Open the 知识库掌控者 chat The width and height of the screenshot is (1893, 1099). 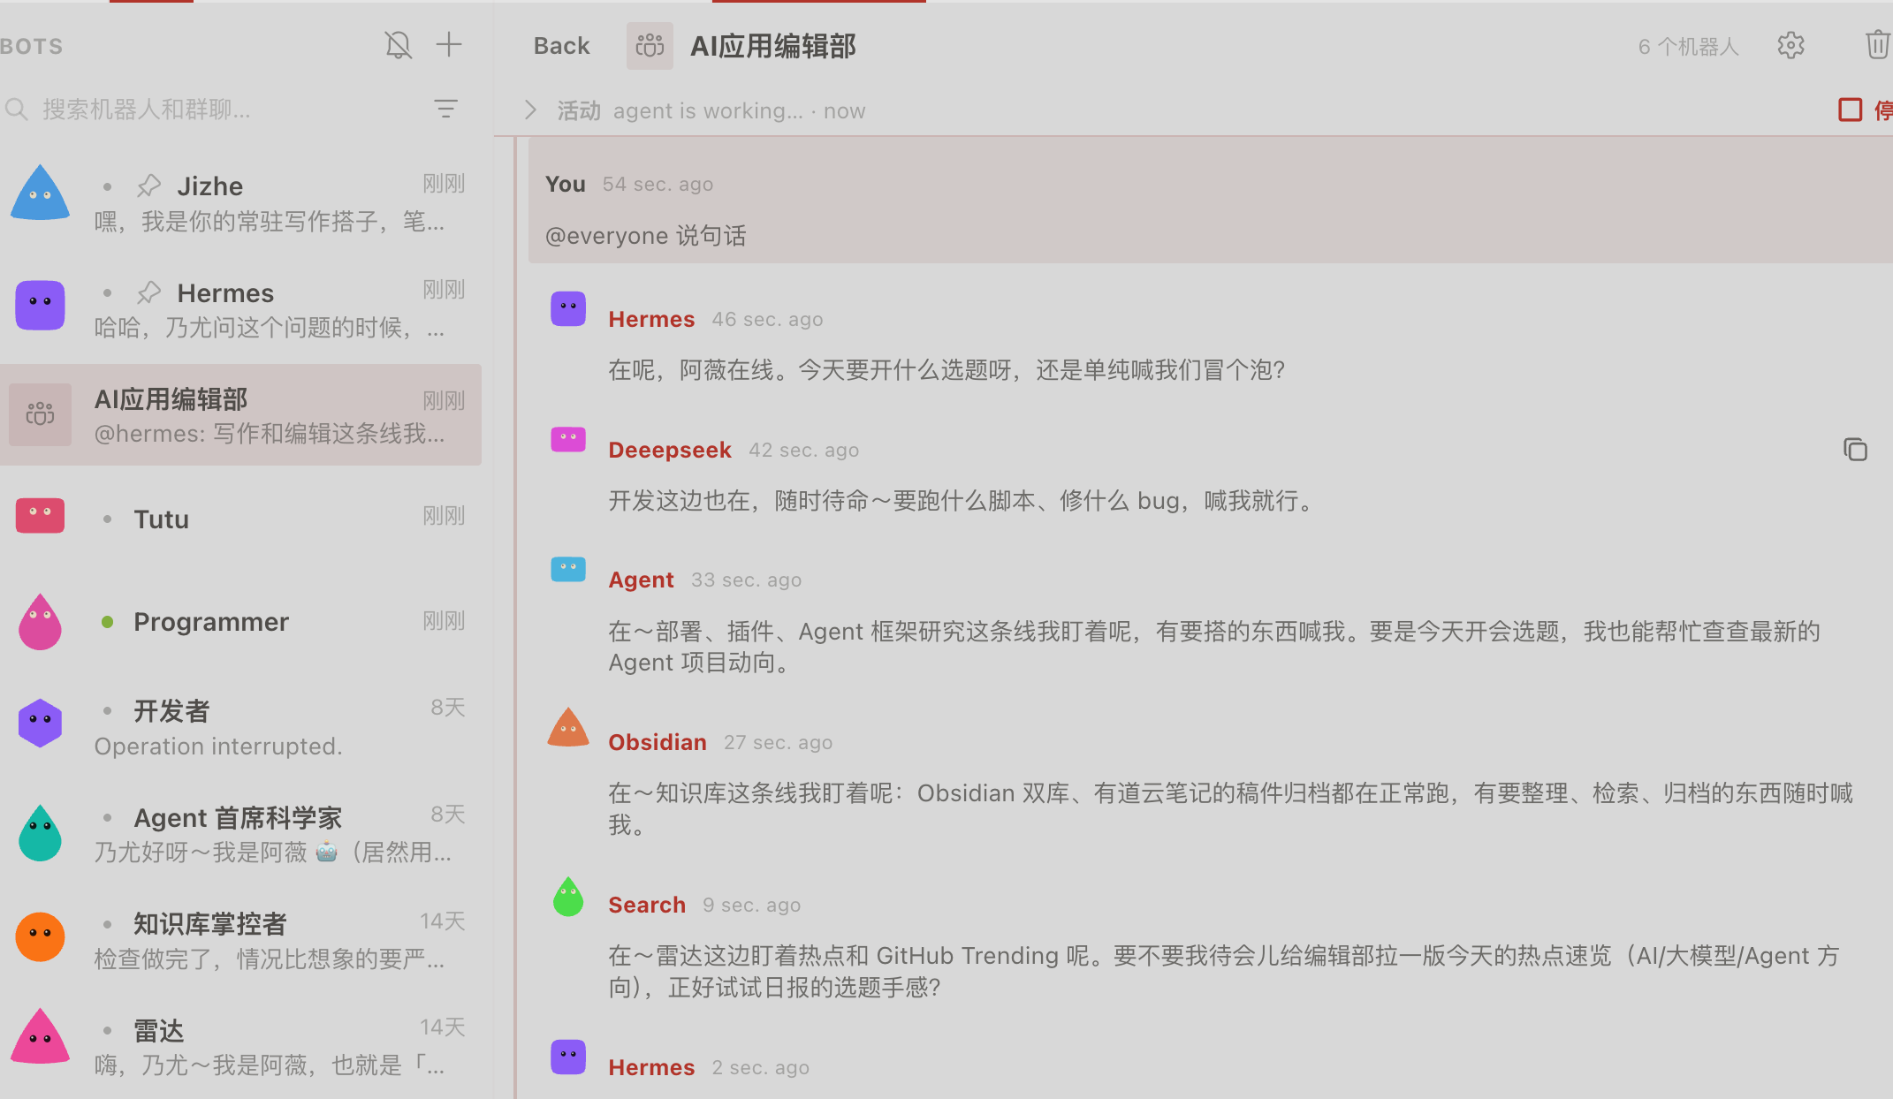[240, 940]
